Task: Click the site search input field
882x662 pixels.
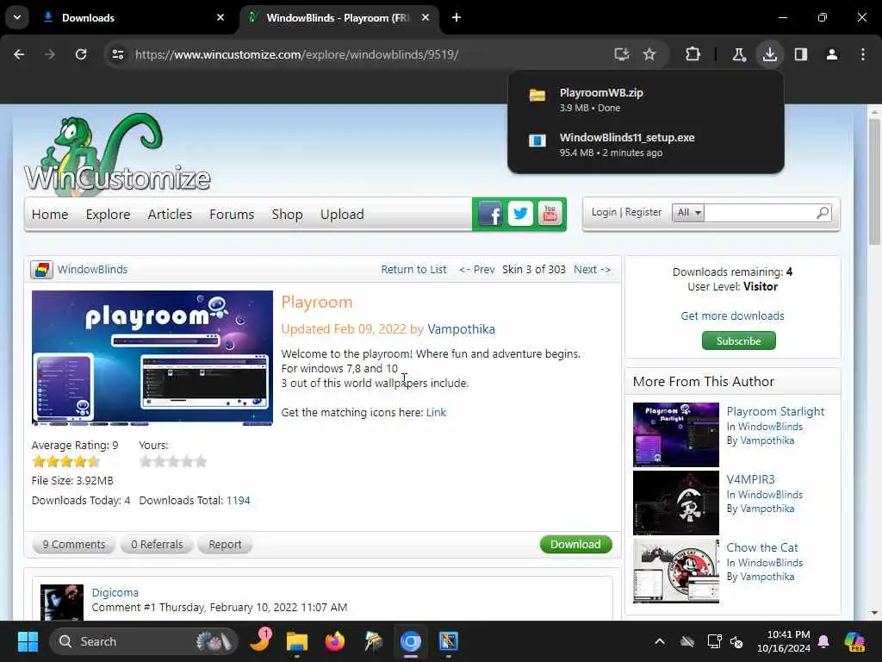Action: [760, 213]
